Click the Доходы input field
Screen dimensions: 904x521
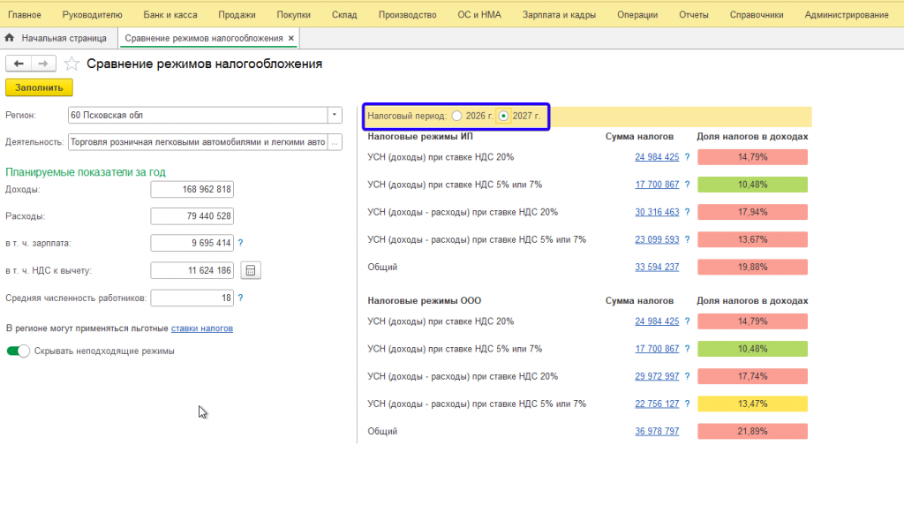coord(192,189)
